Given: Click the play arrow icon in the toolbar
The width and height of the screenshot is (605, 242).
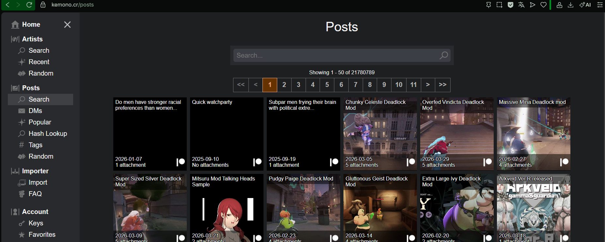Looking at the screenshot, I should [x=533, y=5].
